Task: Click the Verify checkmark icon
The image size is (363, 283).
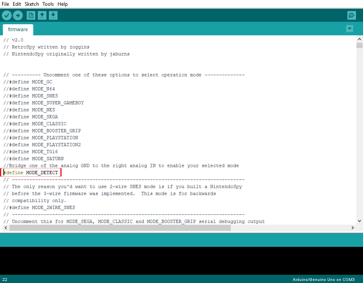Action: click(x=7, y=15)
